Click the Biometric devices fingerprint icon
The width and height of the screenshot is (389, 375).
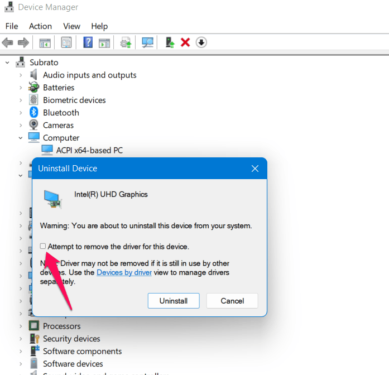tap(33, 100)
